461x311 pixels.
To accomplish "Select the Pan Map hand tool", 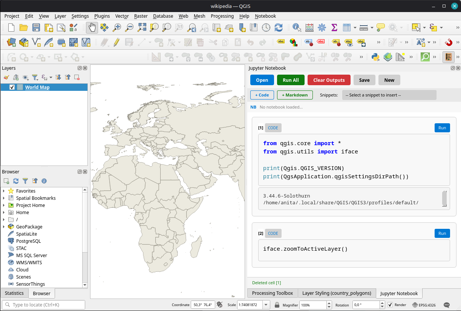I will tap(92, 28).
